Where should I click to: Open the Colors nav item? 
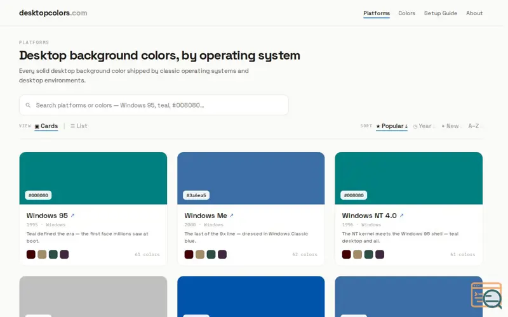[x=406, y=13]
